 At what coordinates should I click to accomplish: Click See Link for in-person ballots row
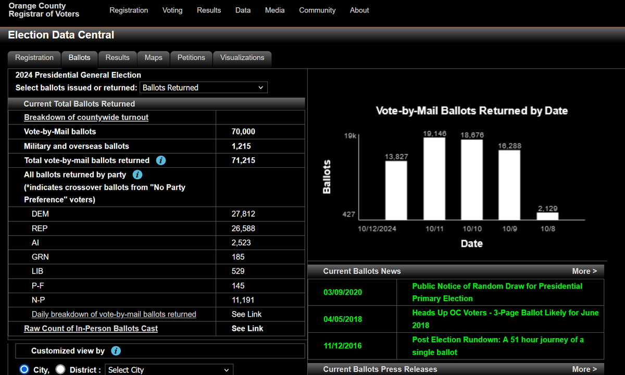pos(247,329)
